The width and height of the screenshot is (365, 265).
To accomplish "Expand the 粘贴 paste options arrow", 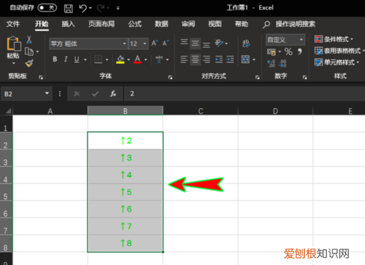I will point(13,64).
